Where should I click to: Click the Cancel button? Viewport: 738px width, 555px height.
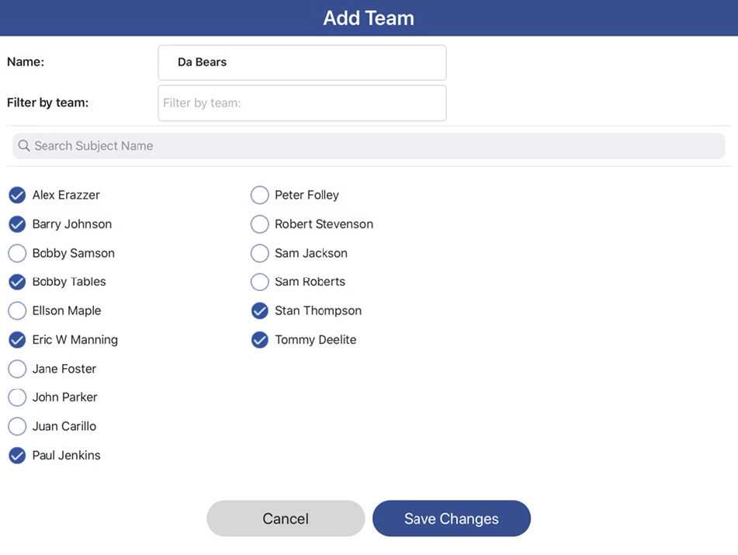point(285,519)
